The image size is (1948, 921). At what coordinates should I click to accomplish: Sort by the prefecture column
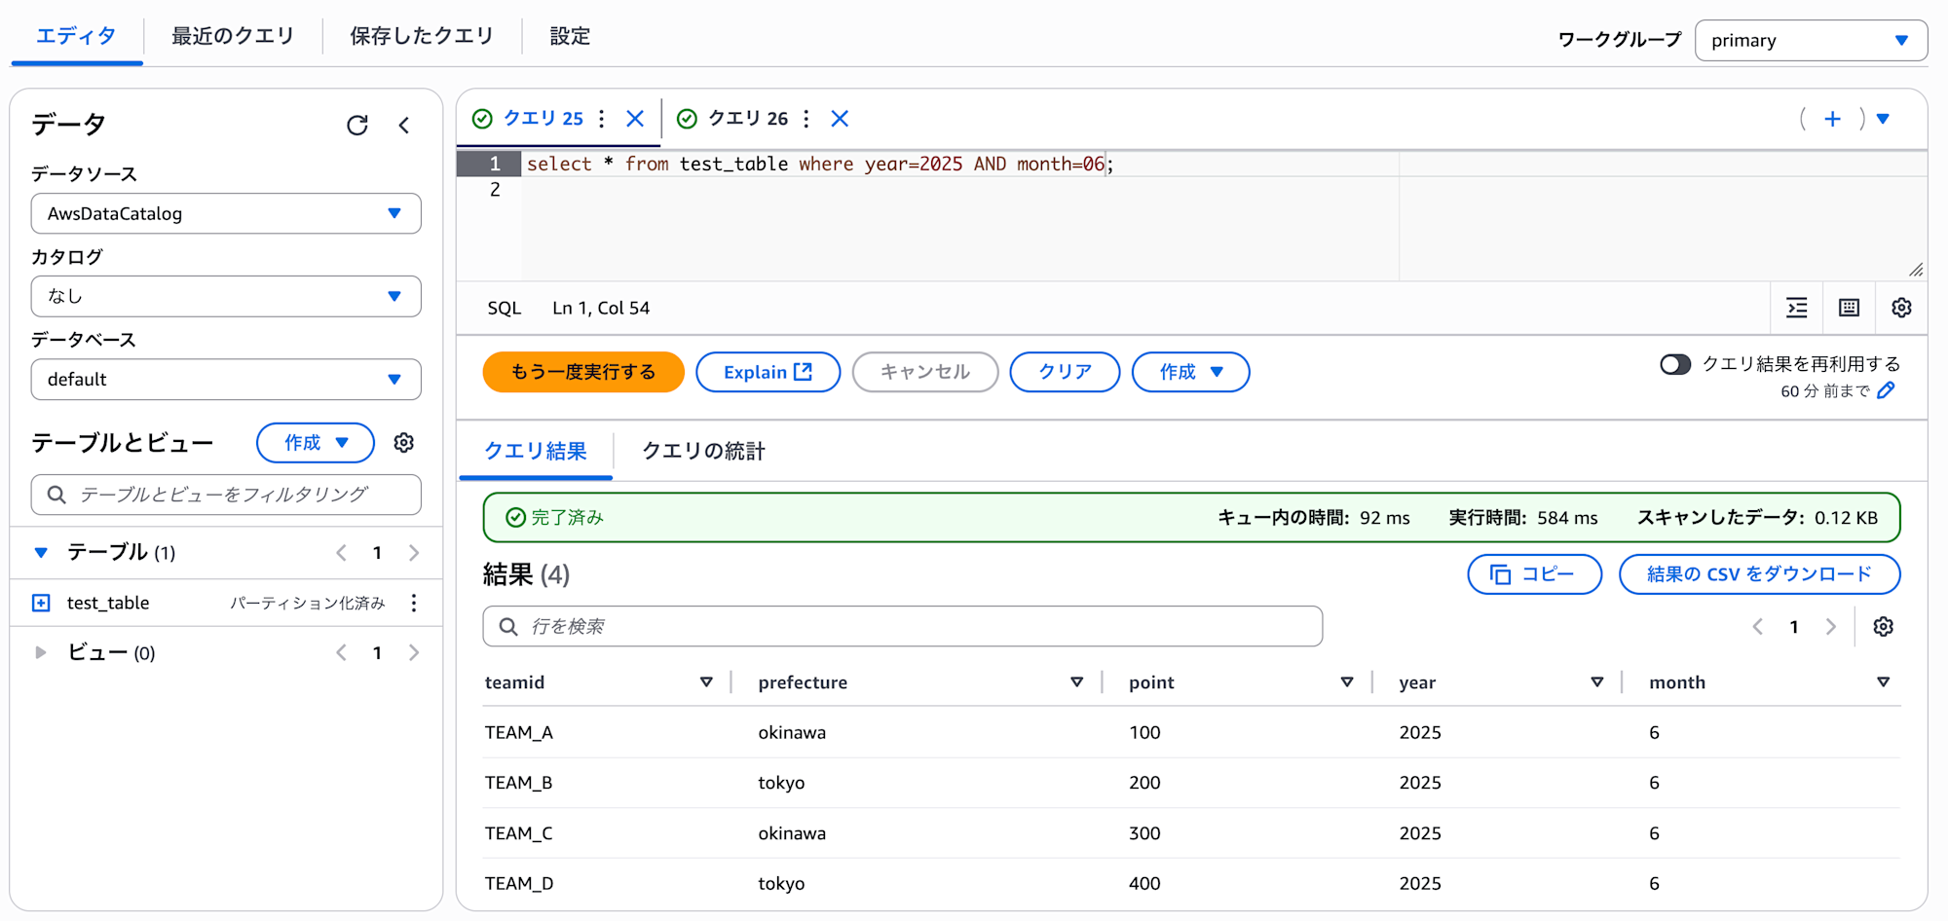[x=1076, y=682]
